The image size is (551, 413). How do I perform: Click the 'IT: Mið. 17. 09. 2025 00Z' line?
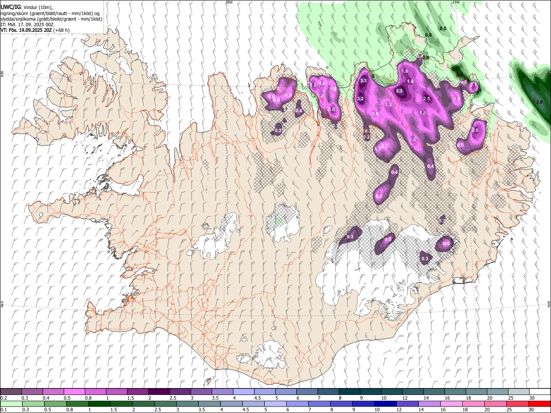point(27,25)
